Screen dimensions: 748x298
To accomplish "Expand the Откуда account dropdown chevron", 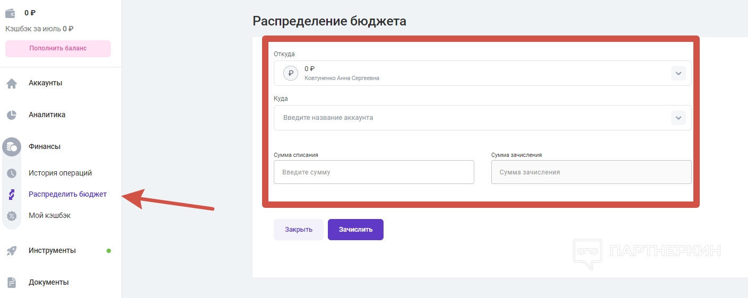I will [x=678, y=73].
